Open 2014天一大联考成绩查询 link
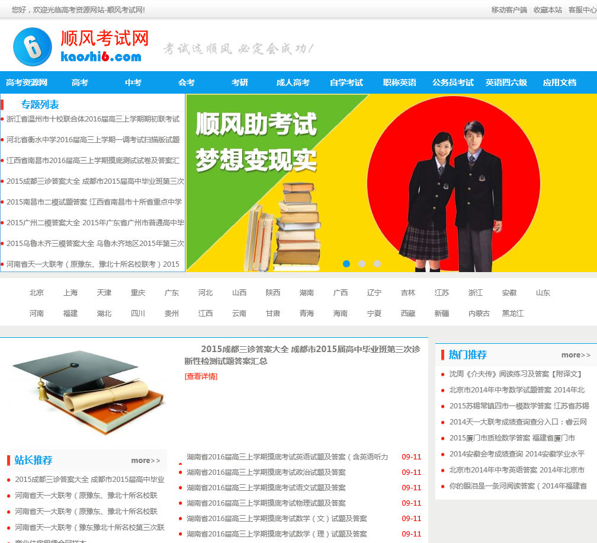Screen dimensions: 597x543 click(x=518, y=422)
